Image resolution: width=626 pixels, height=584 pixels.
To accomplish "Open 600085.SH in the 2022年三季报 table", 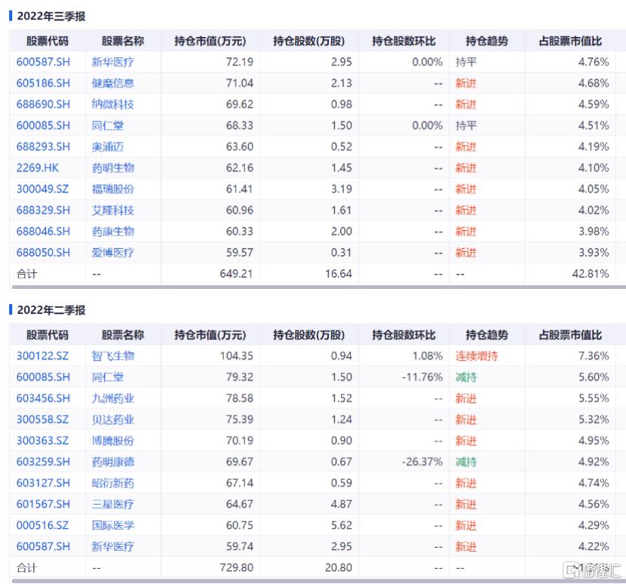I will 43,125.
